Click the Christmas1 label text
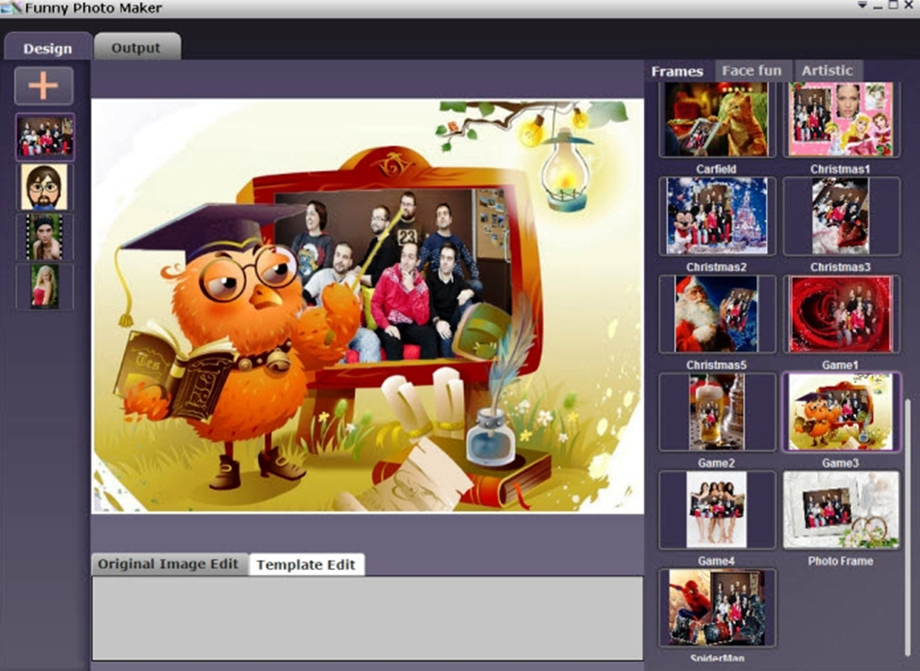The width and height of the screenshot is (920, 671). click(x=840, y=169)
